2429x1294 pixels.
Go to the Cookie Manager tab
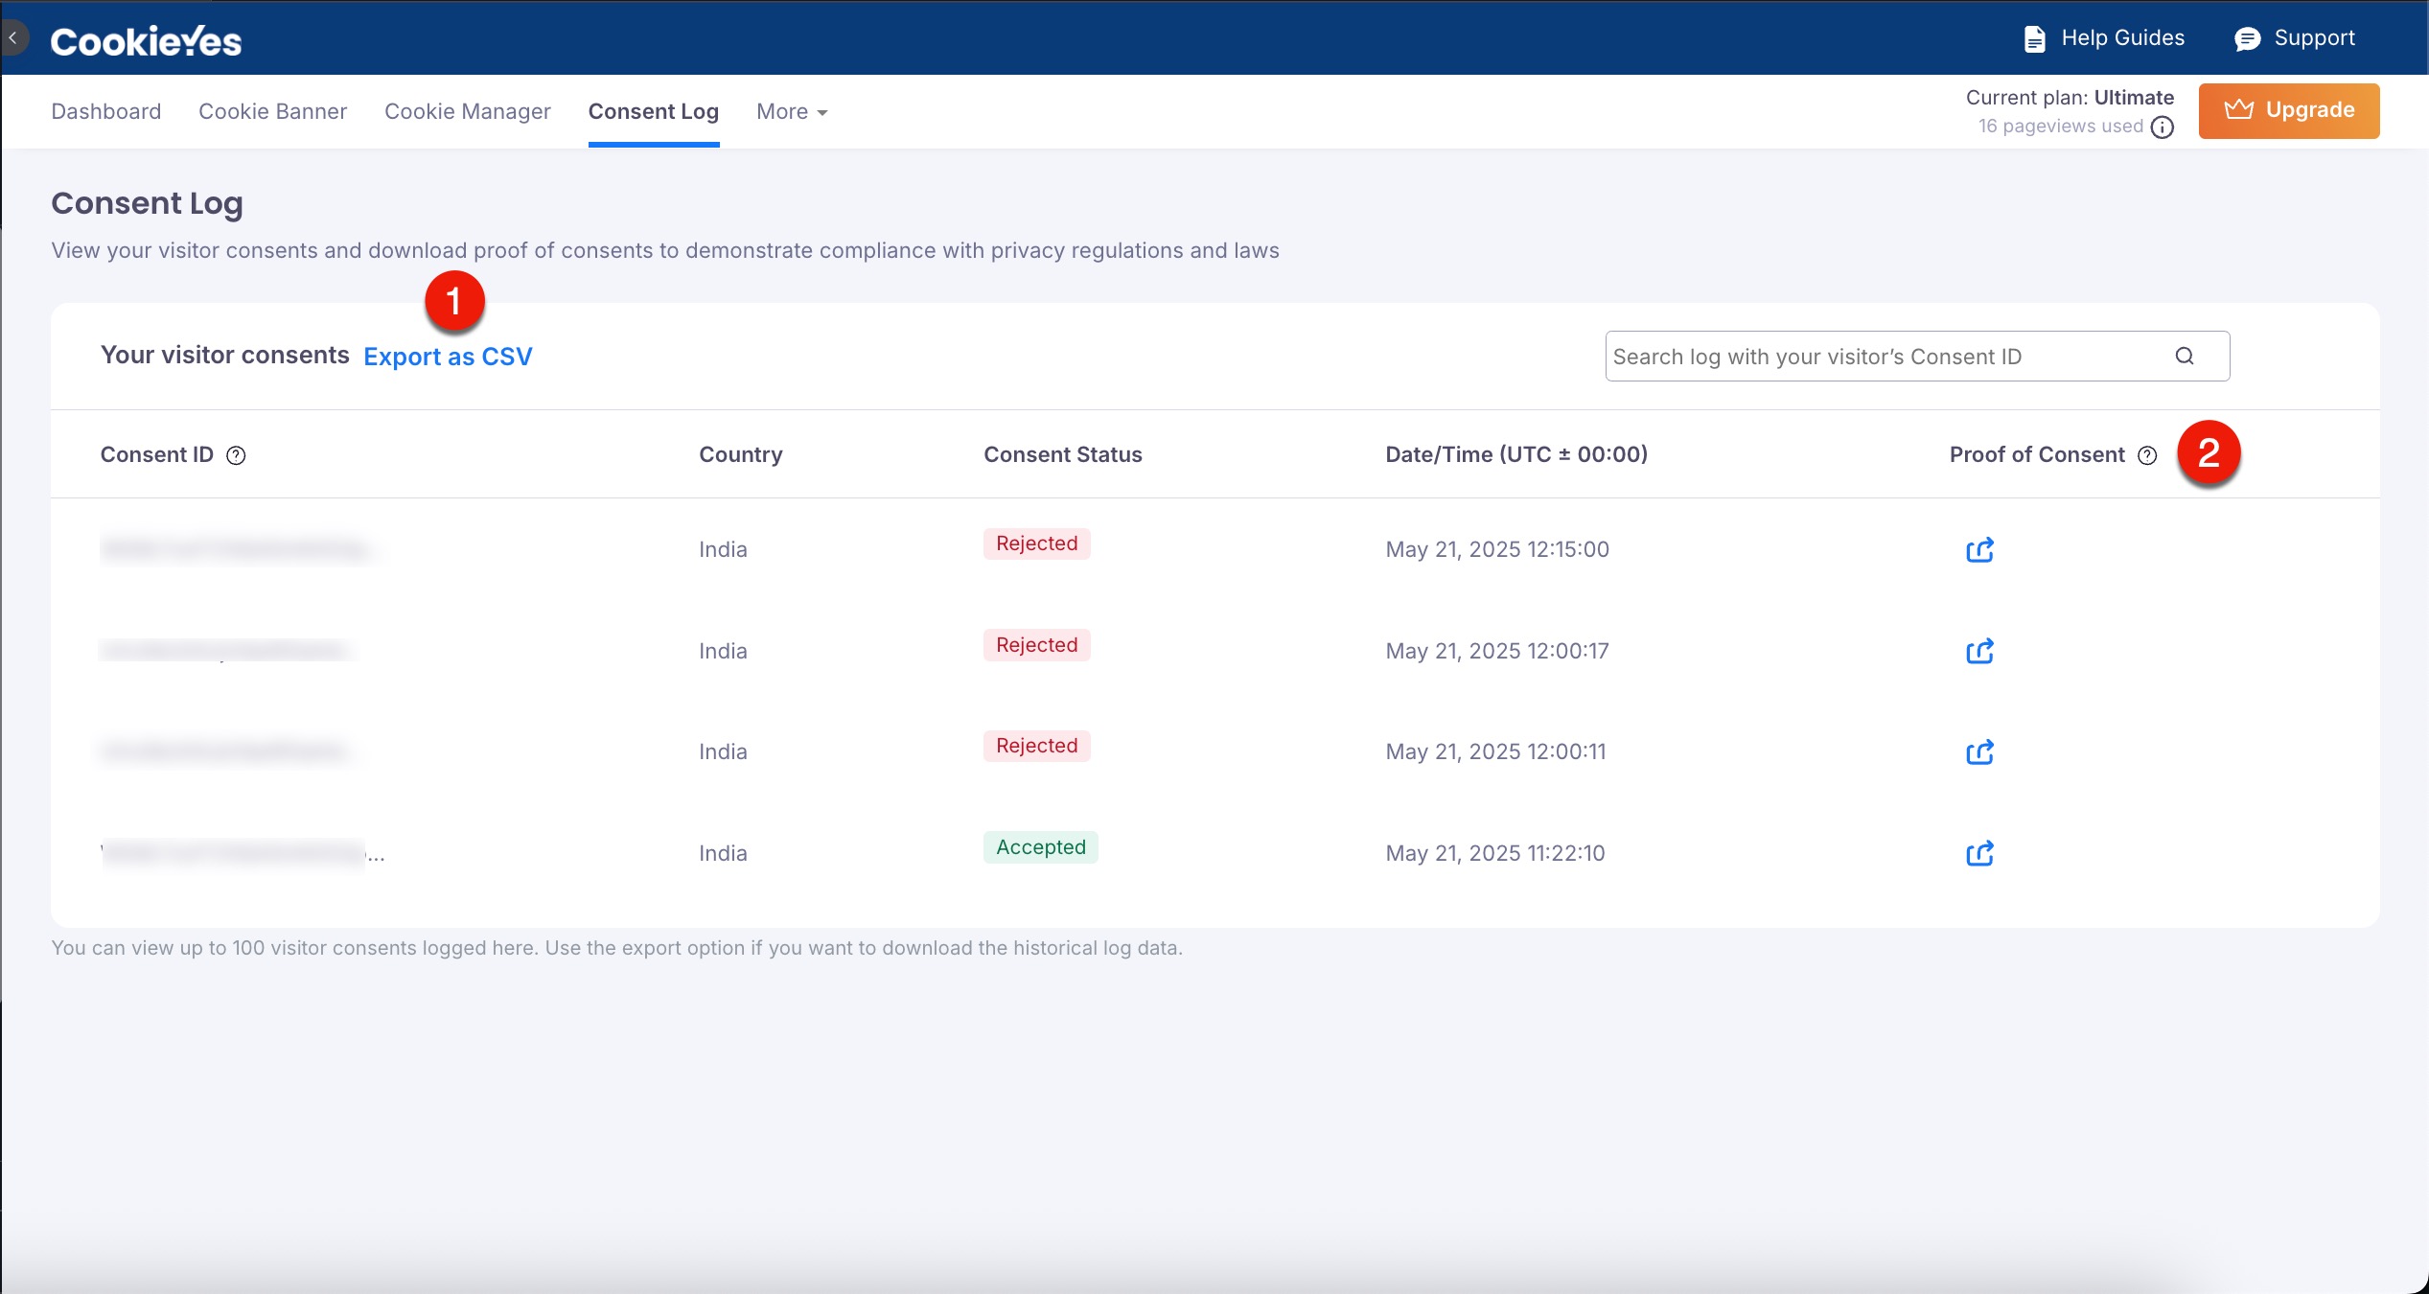coord(467,112)
